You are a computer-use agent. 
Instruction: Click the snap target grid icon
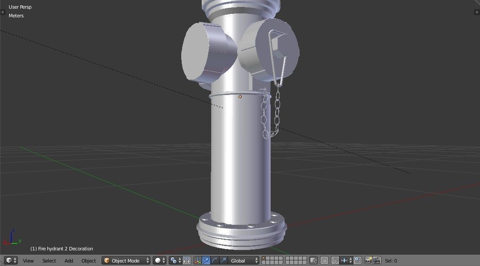click(x=358, y=260)
